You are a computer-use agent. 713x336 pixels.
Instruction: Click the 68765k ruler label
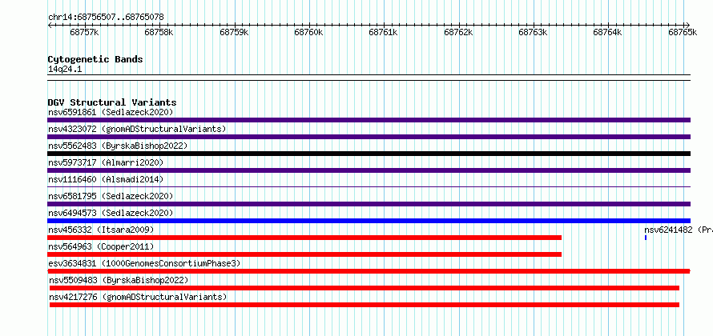683,32
